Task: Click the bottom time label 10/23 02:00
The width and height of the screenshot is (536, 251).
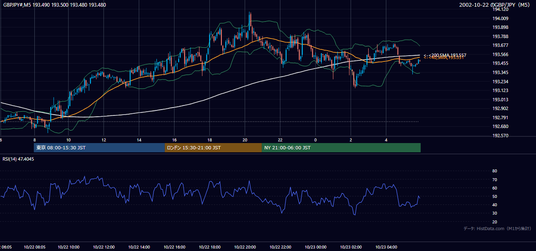Action: (351, 247)
